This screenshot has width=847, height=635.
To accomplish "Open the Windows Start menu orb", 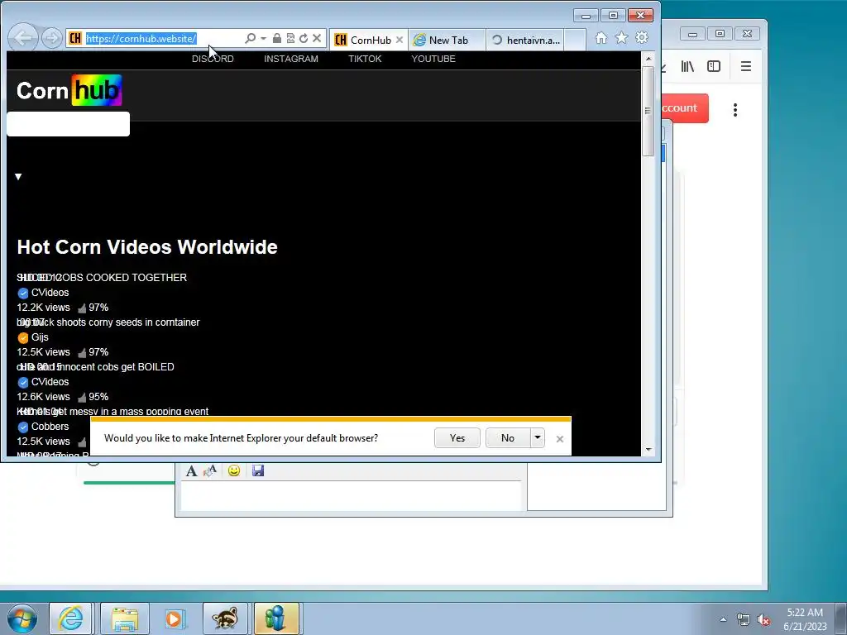I will pyautogui.click(x=22, y=618).
